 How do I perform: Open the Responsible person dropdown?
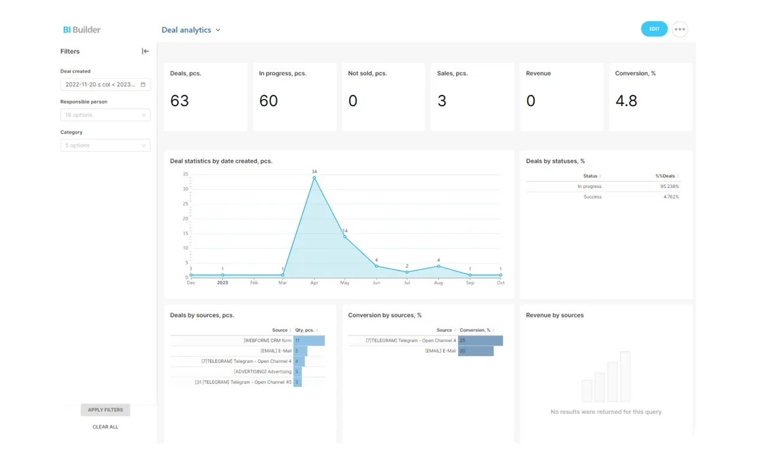tap(105, 115)
